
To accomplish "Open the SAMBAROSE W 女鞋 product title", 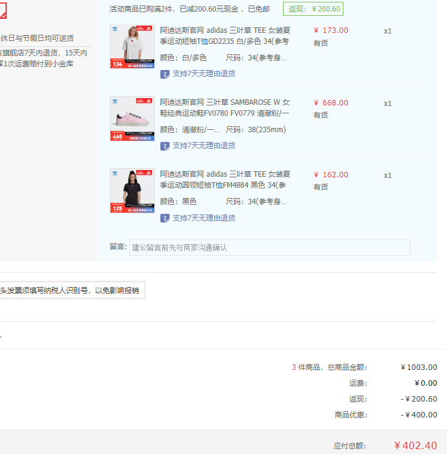I will click(x=225, y=108).
